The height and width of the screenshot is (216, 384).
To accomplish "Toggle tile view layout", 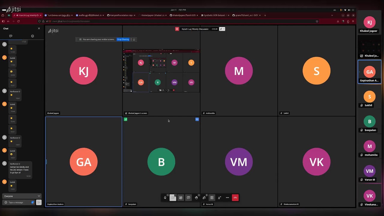I will (212, 198).
